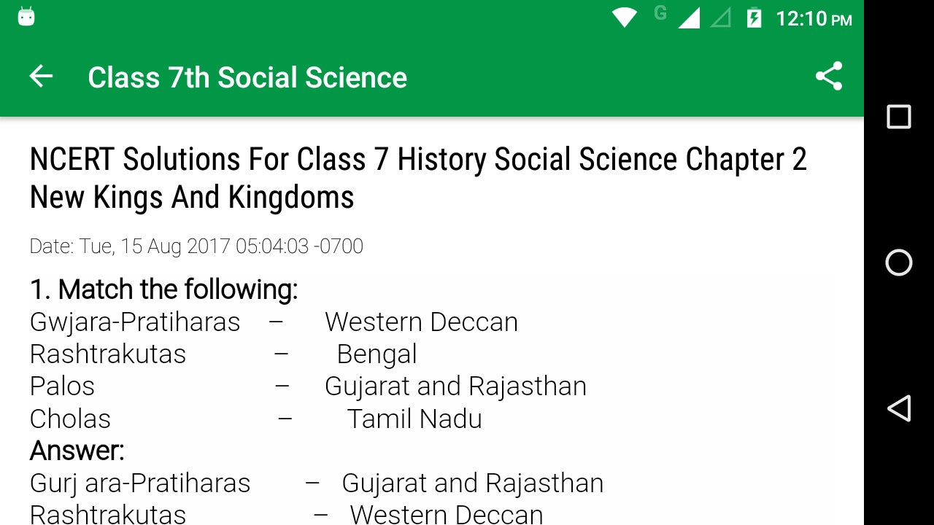Tap the Palos entry in the list
This screenshot has width=934, height=525.
[x=62, y=386]
